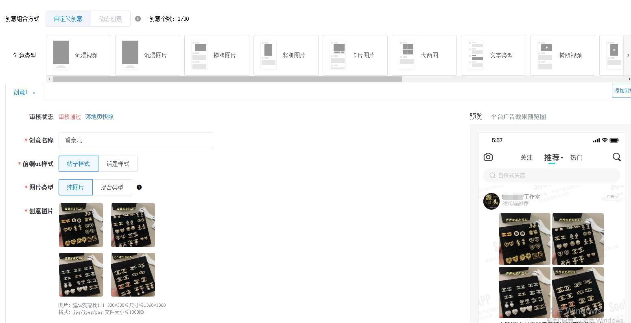Focus the 创意名称 input field

coord(136,140)
